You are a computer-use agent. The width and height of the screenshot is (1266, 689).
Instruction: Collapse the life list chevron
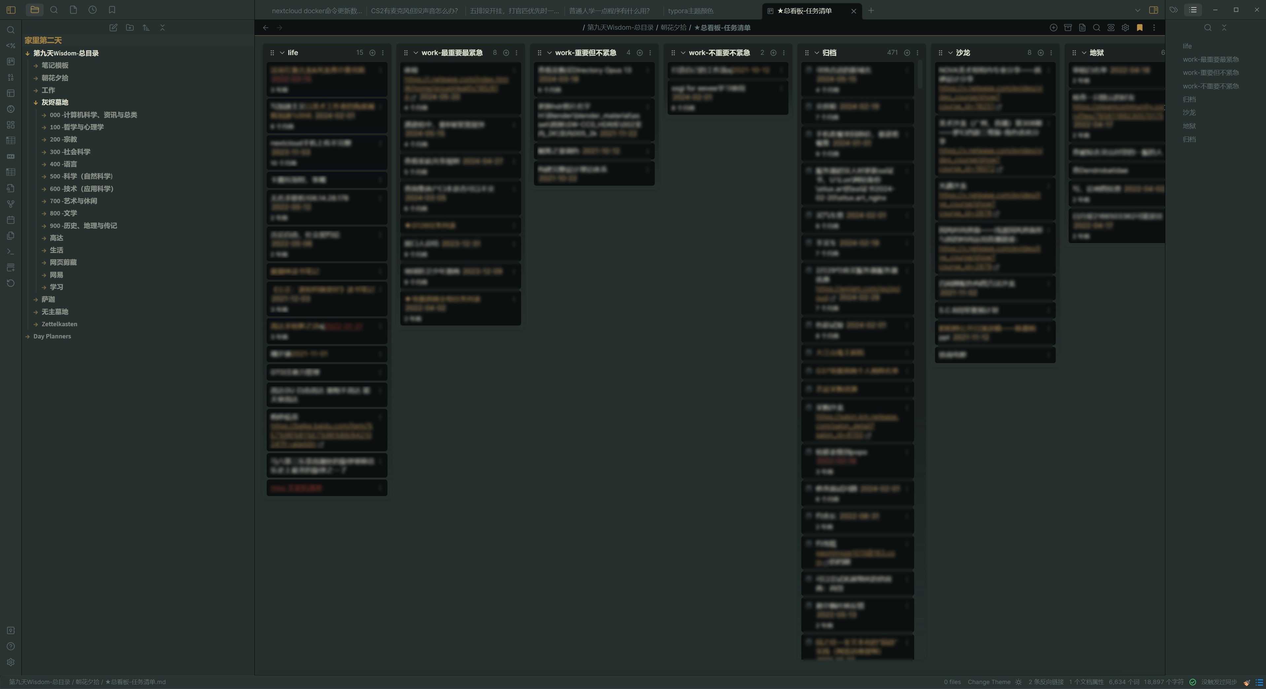point(282,52)
